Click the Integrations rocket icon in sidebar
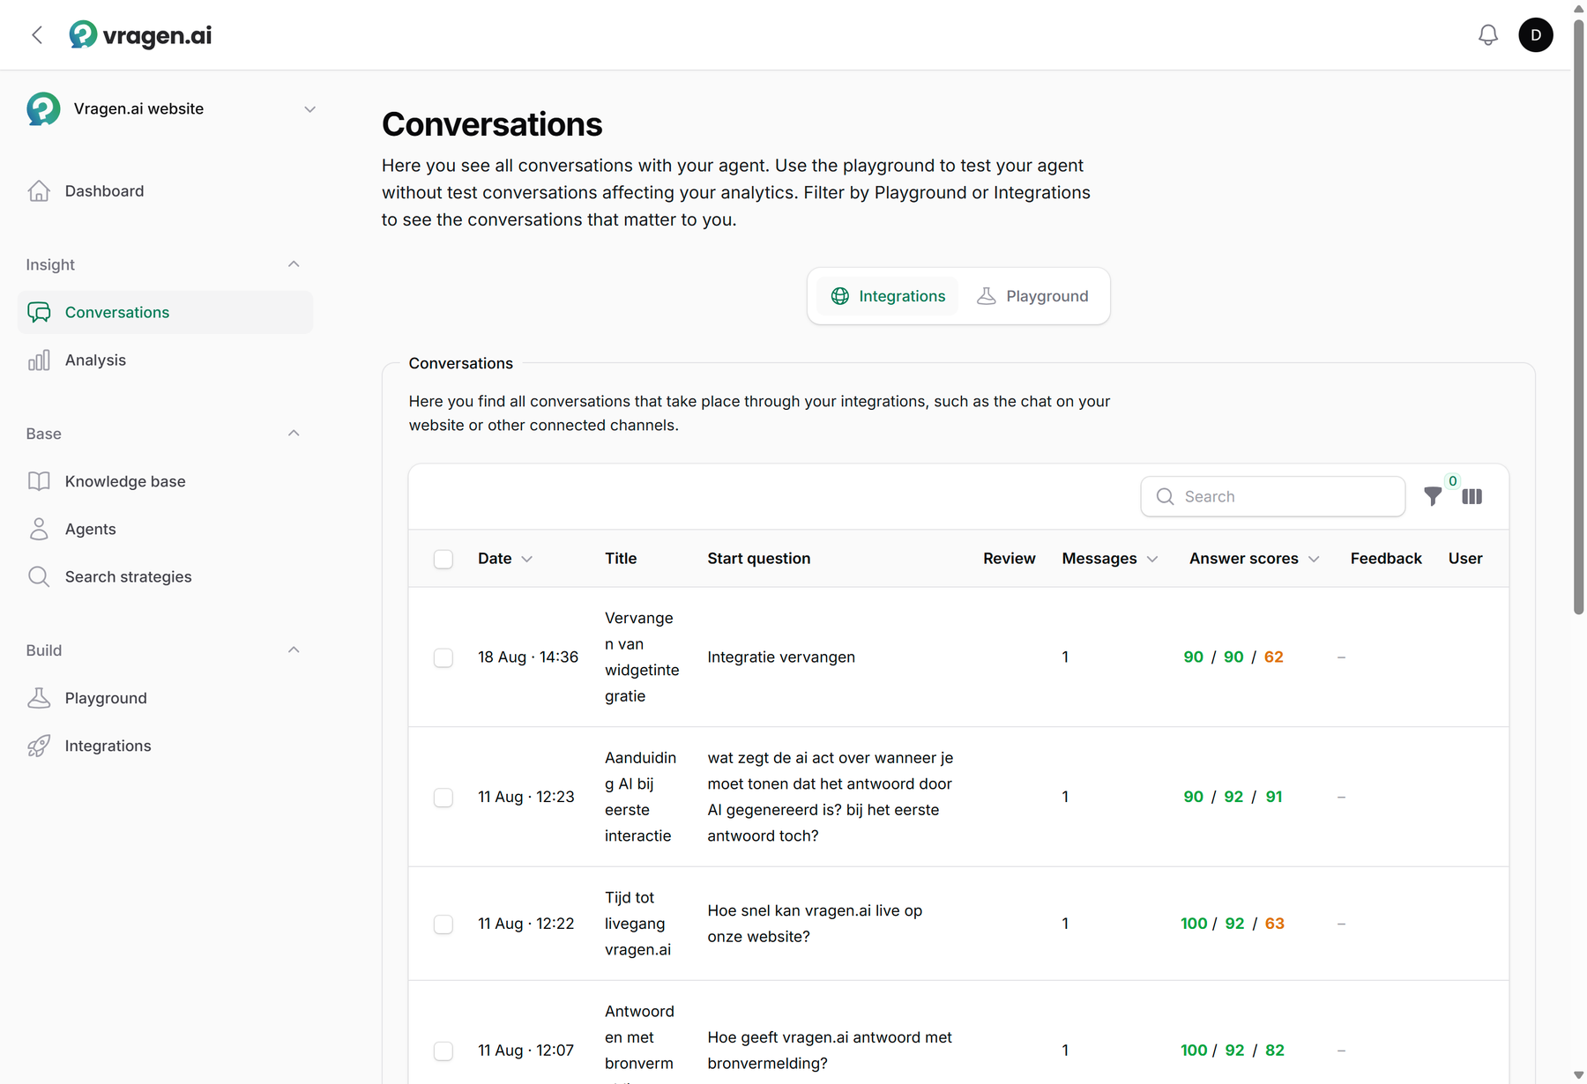The height and width of the screenshot is (1084, 1587). [39, 746]
